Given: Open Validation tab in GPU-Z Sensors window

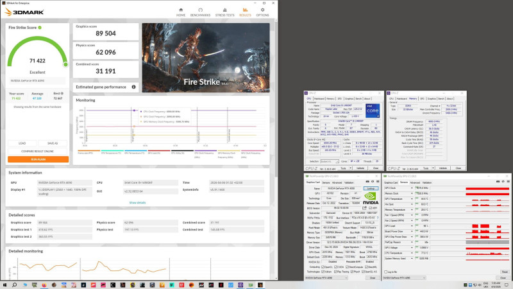Looking at the screenshot, I should (426, 182).
